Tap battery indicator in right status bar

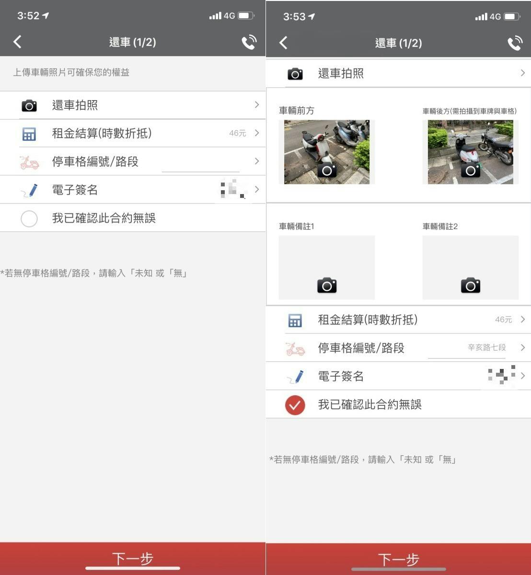point(512,17)
